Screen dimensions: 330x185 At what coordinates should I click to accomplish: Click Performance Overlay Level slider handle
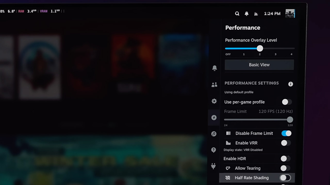260,48
